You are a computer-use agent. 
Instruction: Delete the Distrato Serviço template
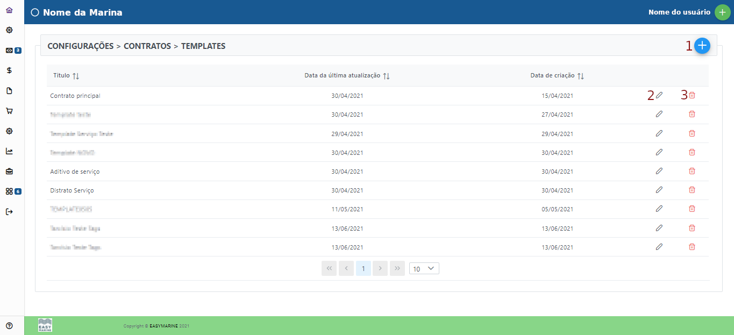click(x=692, y=190)
